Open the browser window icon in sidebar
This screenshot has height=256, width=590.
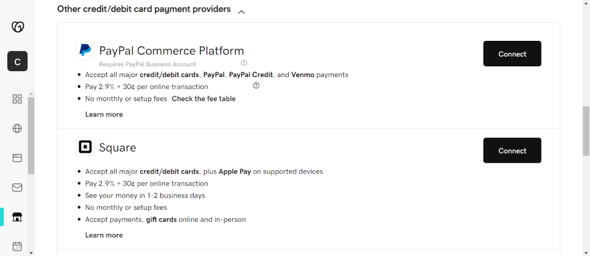pyautogui.click(x=17, y=158)
